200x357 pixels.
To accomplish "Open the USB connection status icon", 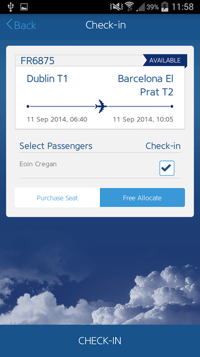I will coord(11,7).
